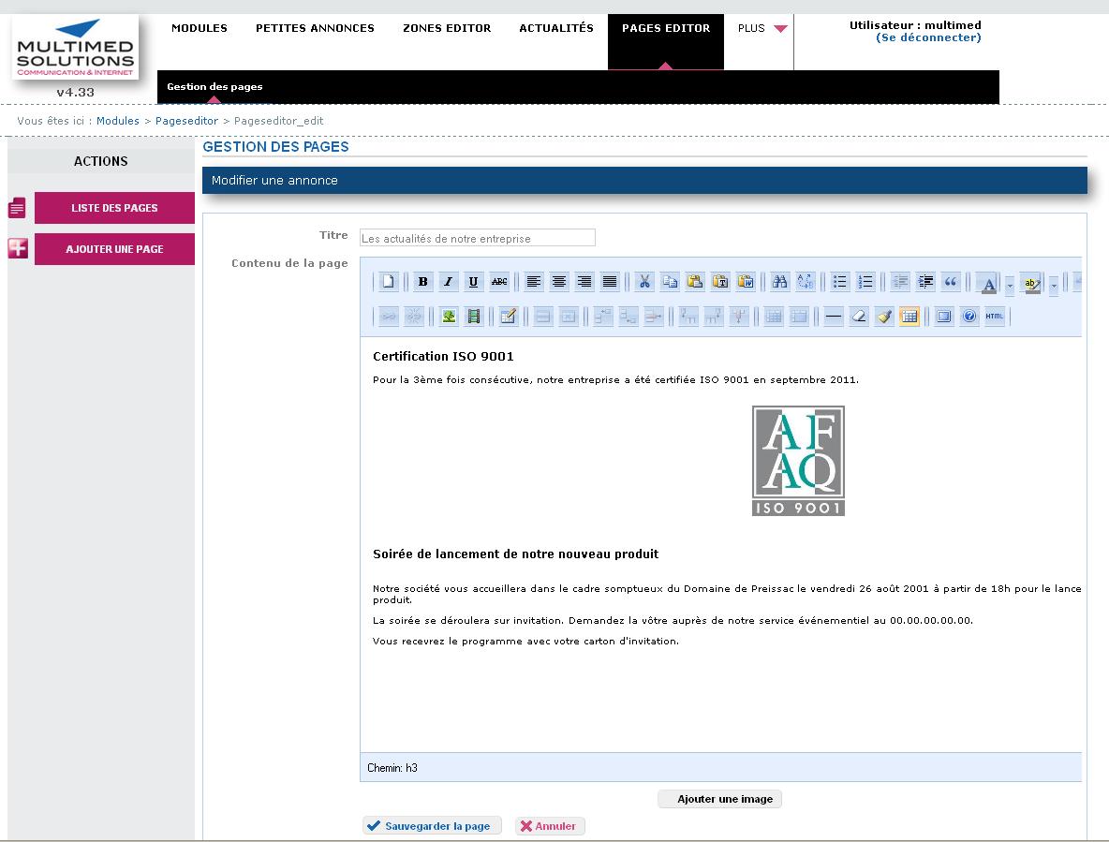The image size is (1109, 842).
Task: Toggle italic formatting
Action: tap(449, 281)
